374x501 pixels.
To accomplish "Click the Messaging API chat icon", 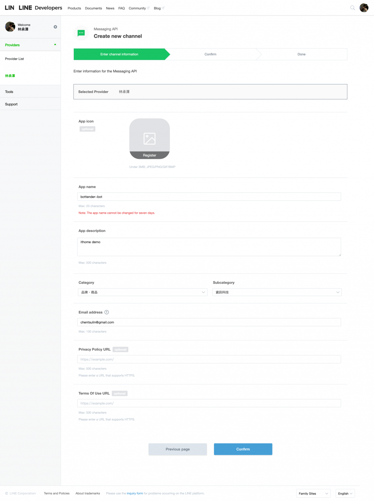I will [x=81, y=33].
